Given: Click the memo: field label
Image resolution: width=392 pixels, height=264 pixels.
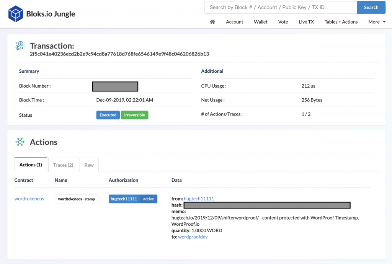Looking at the screenshot, I should click(178, 211).
